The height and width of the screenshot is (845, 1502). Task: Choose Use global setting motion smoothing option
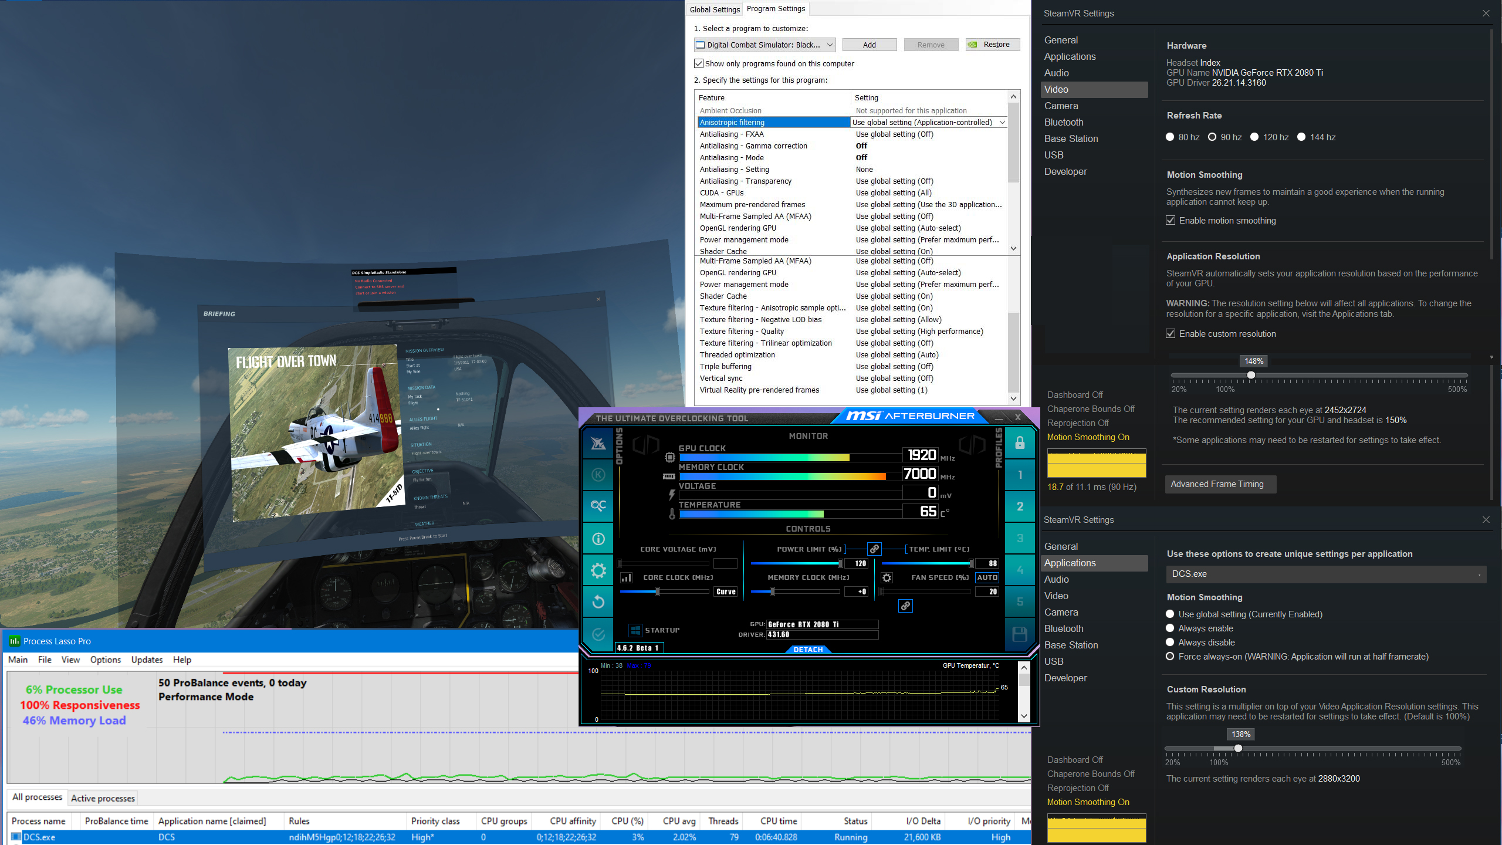(x=1170, y=614)
